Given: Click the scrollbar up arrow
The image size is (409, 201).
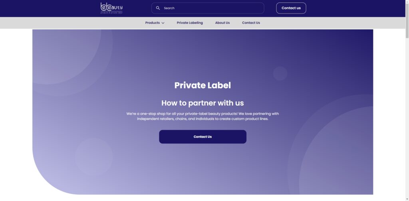Looking at the screenshot, I should point(407,2).
